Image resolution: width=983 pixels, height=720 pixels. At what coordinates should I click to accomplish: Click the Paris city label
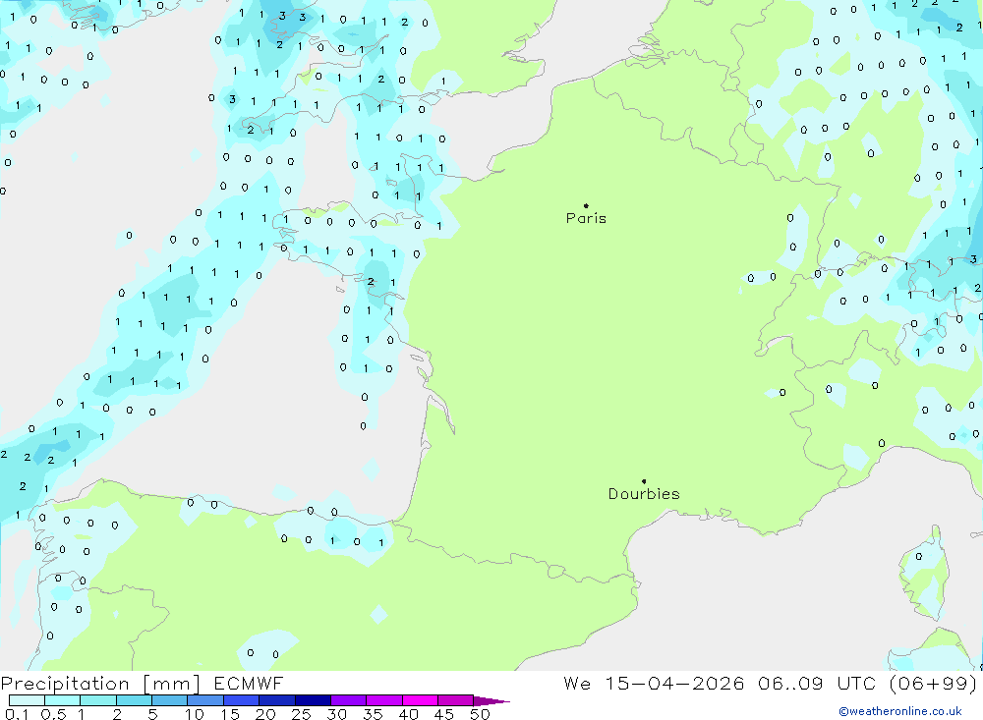(586, 218)
